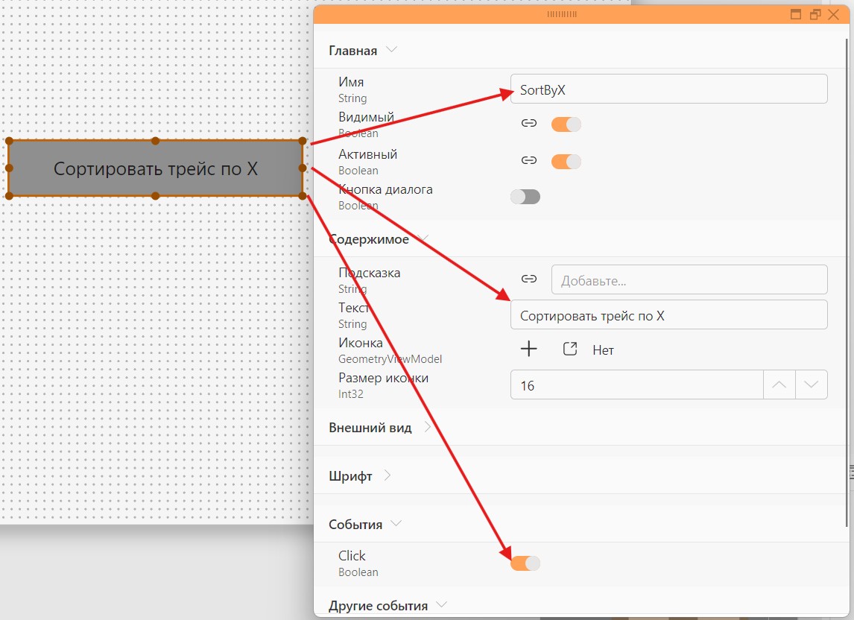
Task: Click the link icon beside Подсказка field
Action: (x=528, y=279)
